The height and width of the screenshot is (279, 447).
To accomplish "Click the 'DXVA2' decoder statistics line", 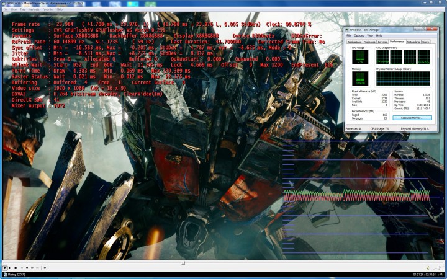I will click(x=87, y=94).
